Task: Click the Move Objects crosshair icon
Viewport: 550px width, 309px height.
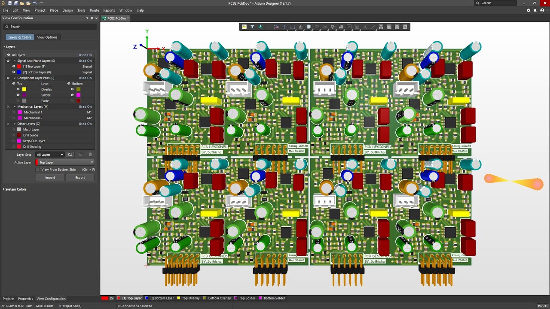Action: click(x=284, y=27)
